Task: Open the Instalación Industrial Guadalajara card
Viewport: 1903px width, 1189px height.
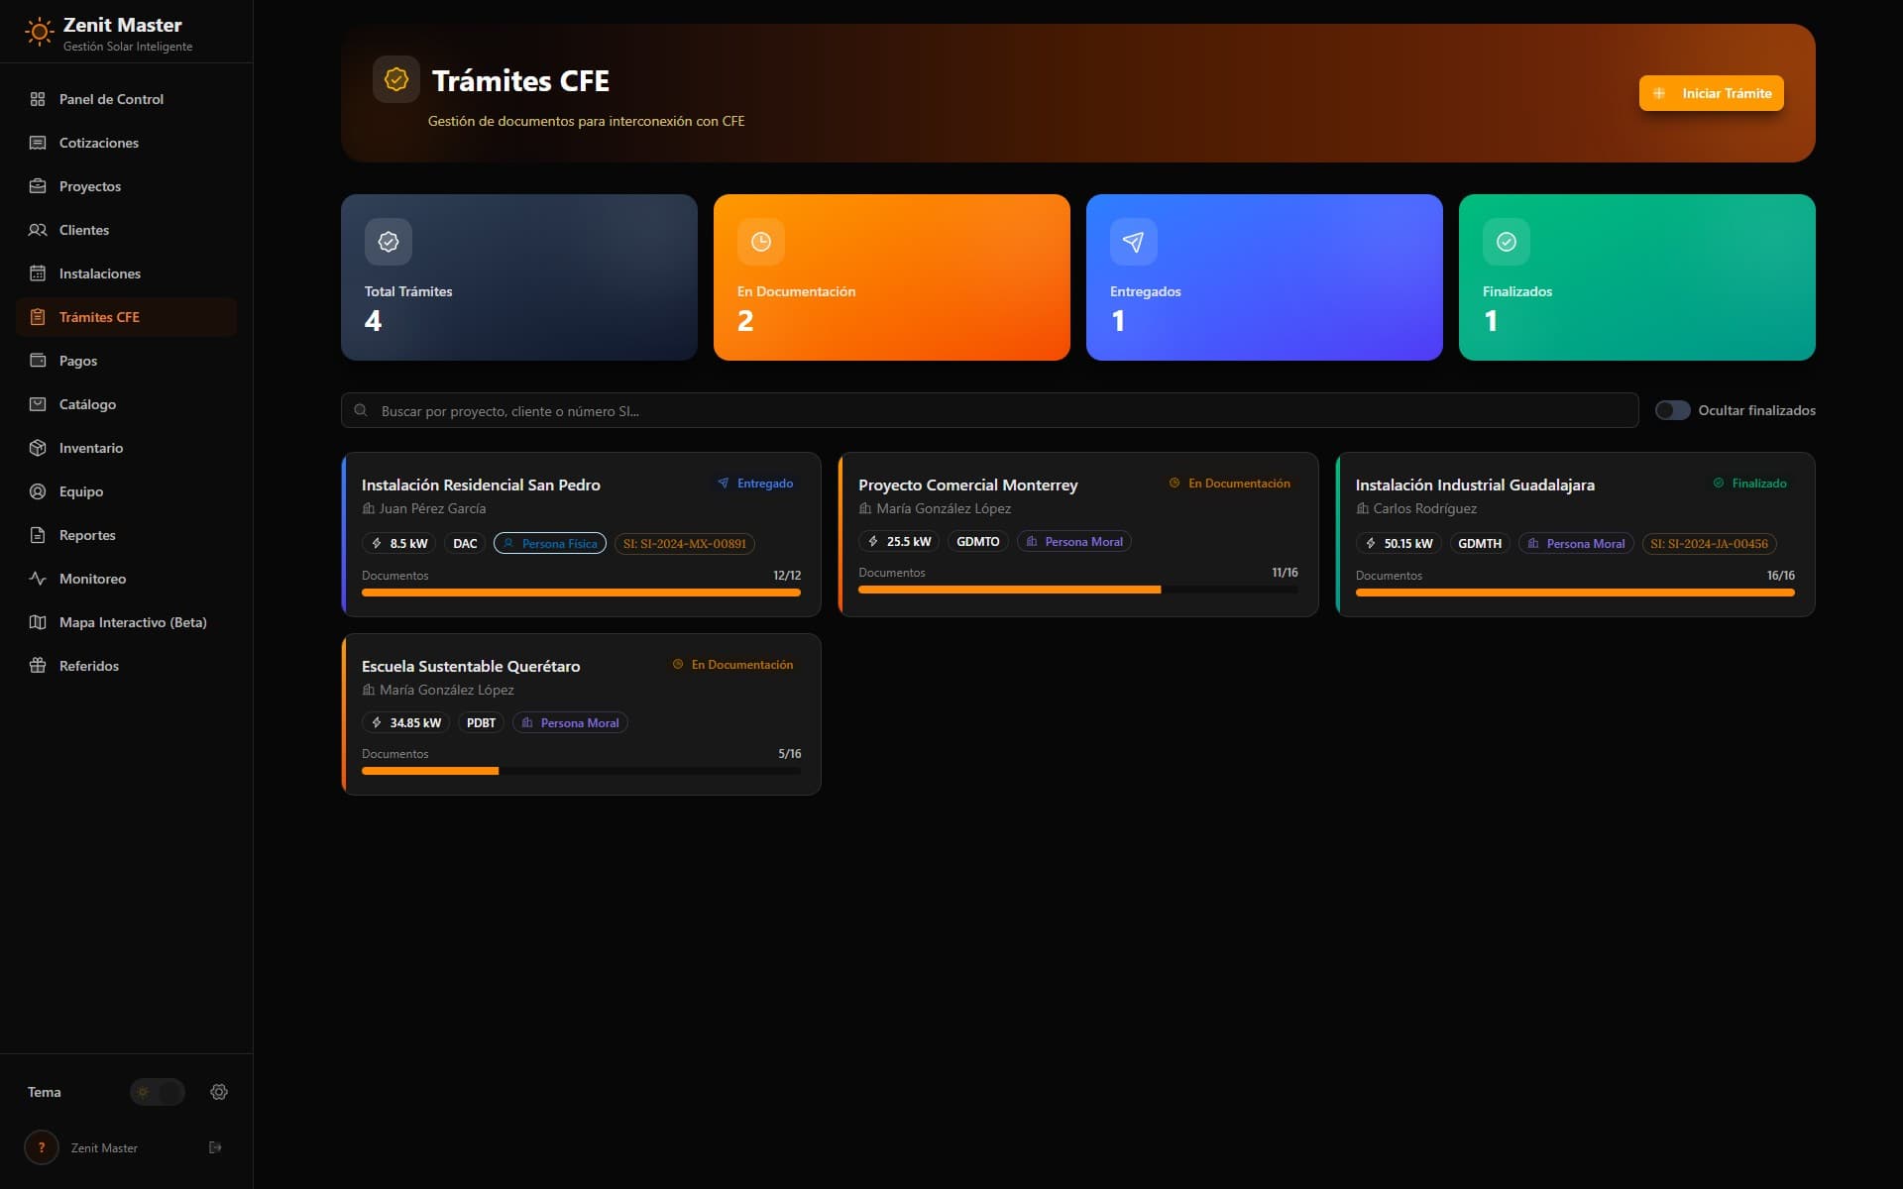Action: pyautogui.click(x=1576, y=534)
